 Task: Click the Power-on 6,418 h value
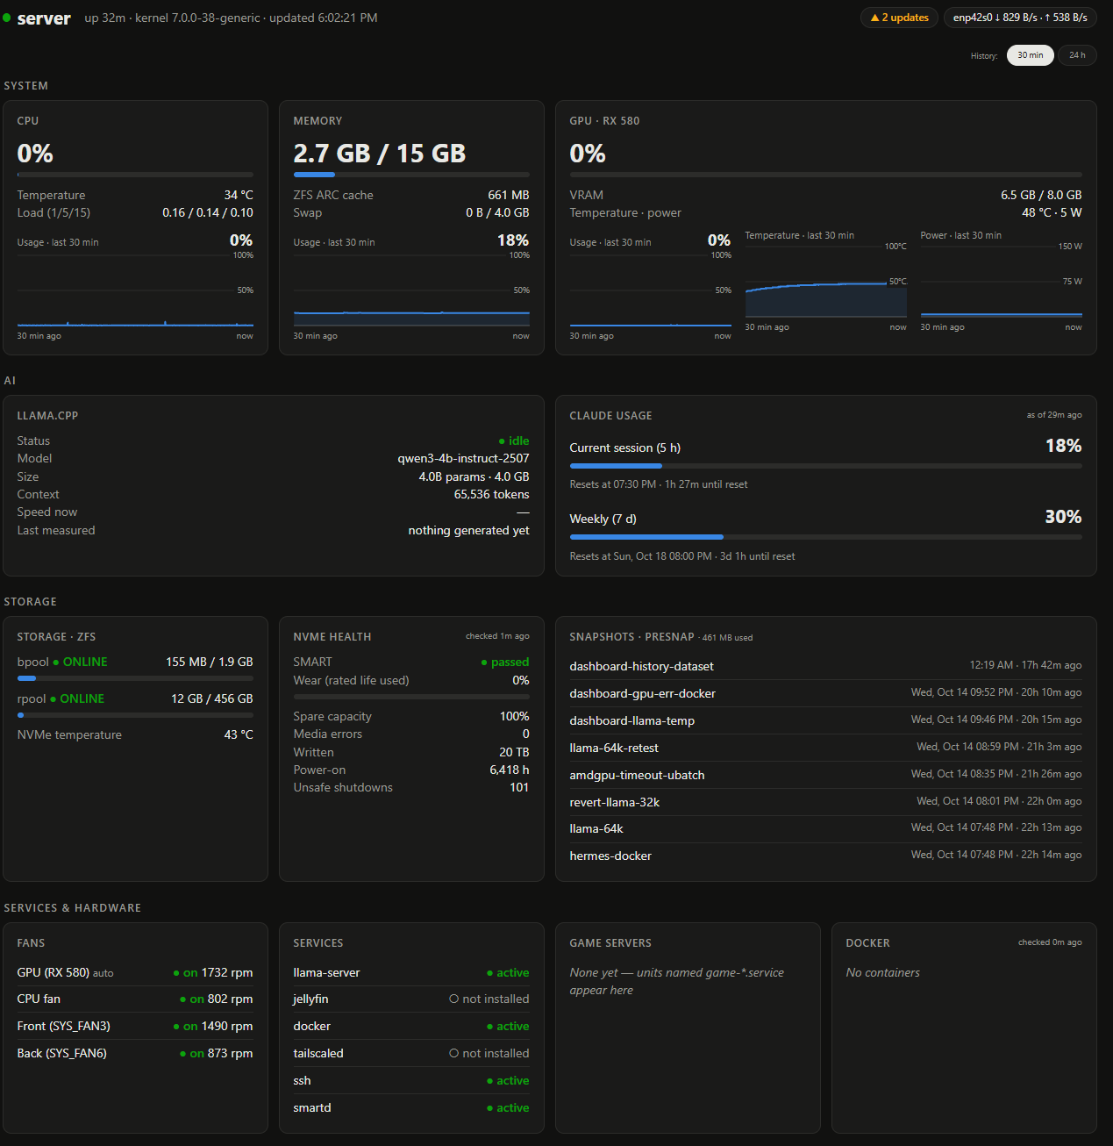pyautogui.click(x=510, y=770)
